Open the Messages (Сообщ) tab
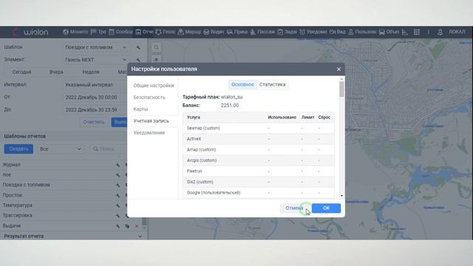The height and width of the screenshot is (266, 473). point(120,32)
